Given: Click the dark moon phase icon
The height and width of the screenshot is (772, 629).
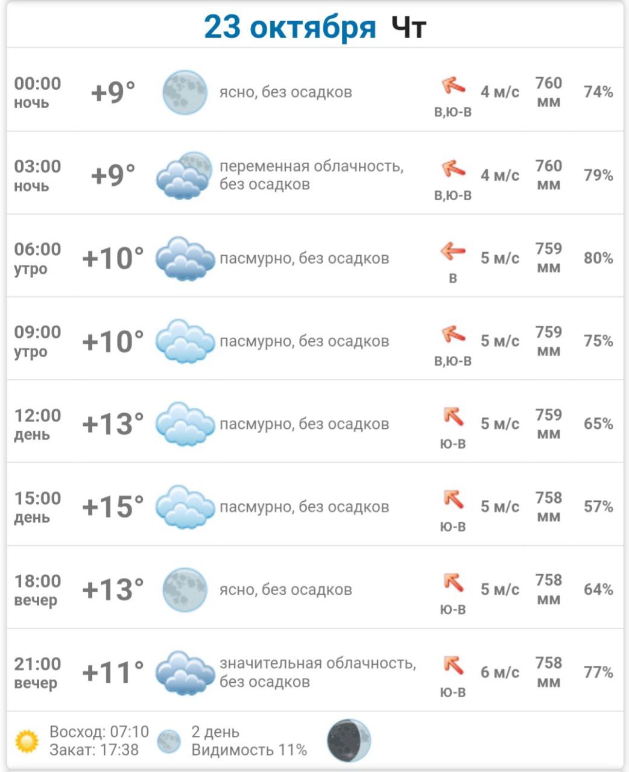Looking at the screenshot, I should (x=349, y=740).
